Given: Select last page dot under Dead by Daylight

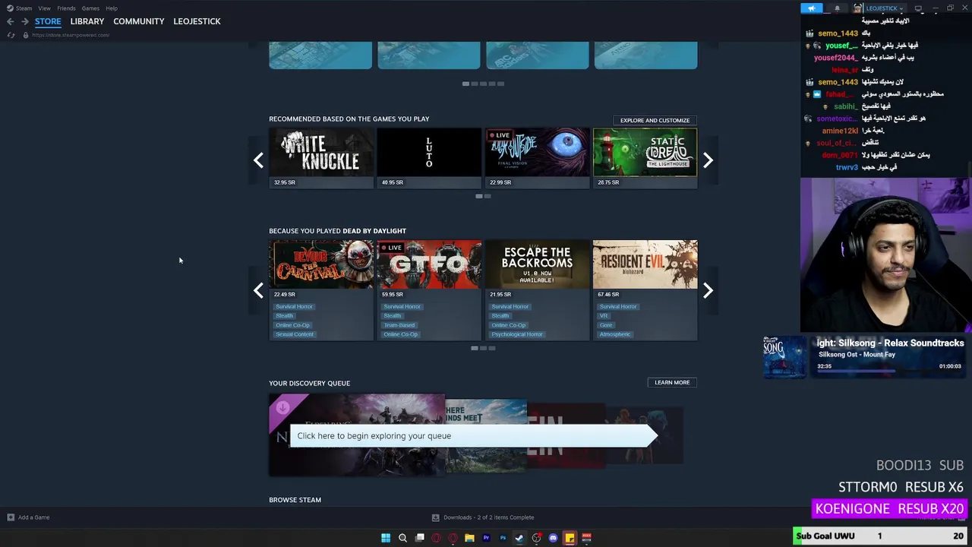Looking at the screenshot, I should click(492, 348).
